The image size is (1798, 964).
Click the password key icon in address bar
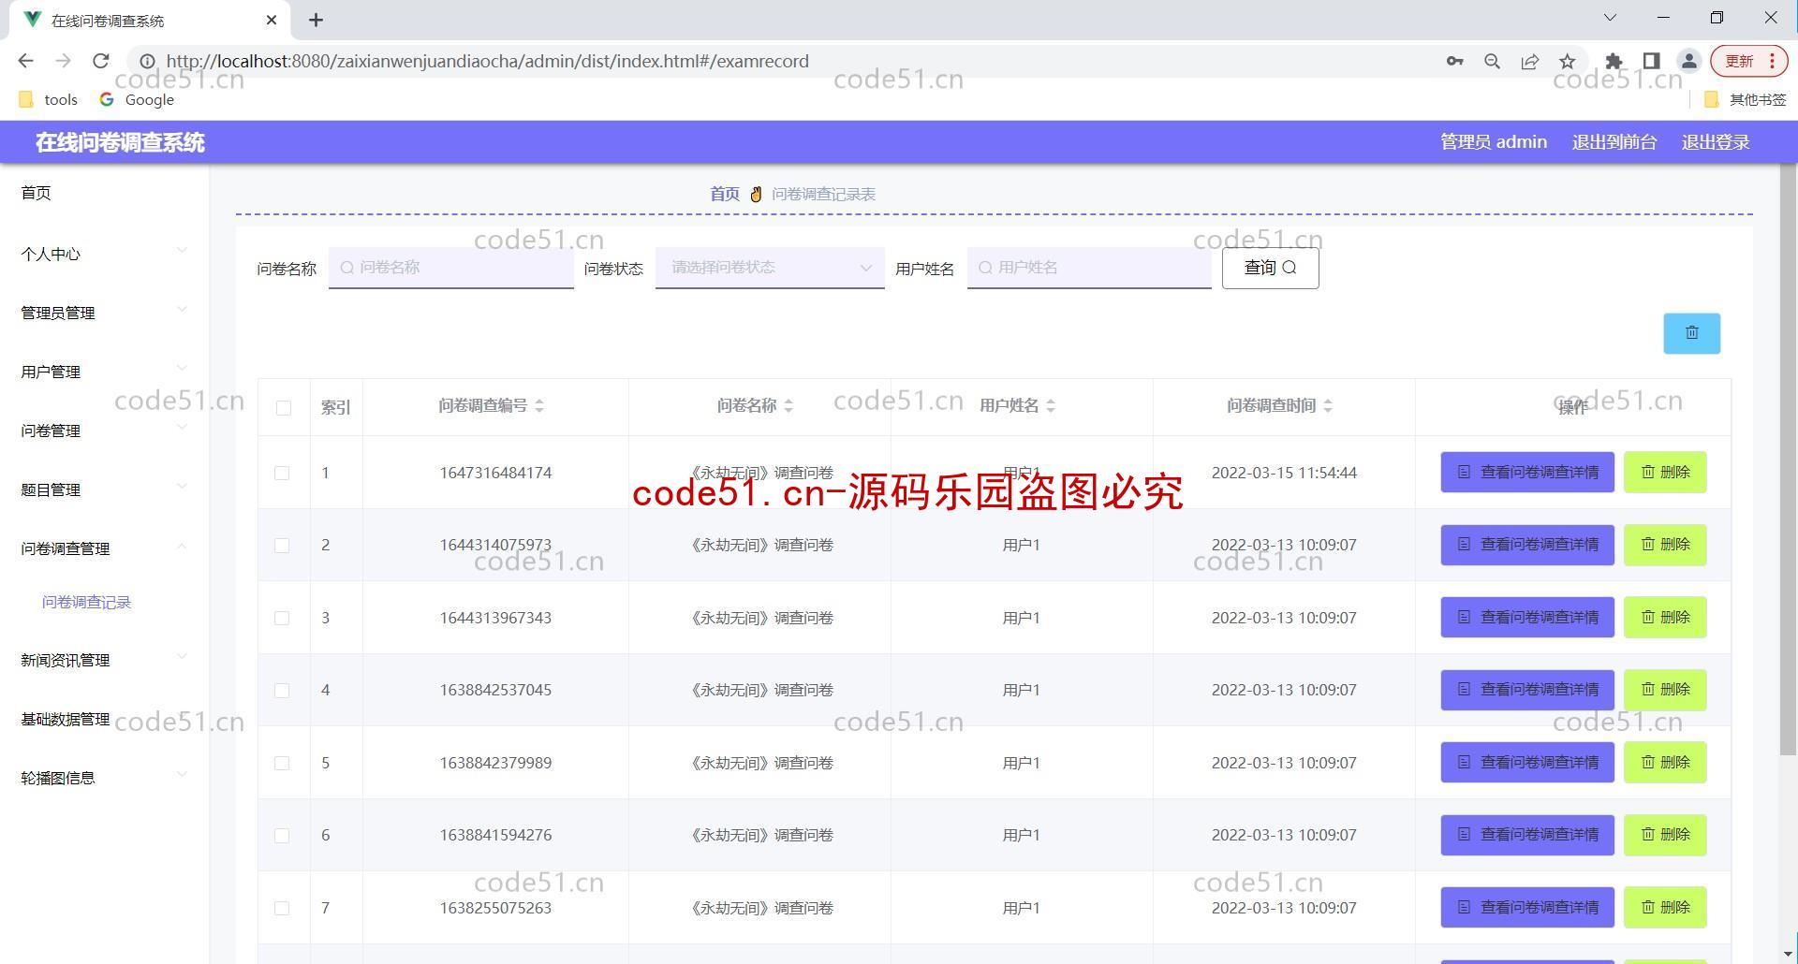click(1454, 61)
